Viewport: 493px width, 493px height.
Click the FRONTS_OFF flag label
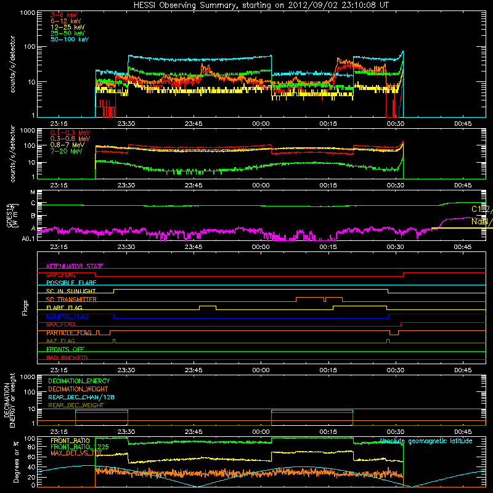[65, 349]
